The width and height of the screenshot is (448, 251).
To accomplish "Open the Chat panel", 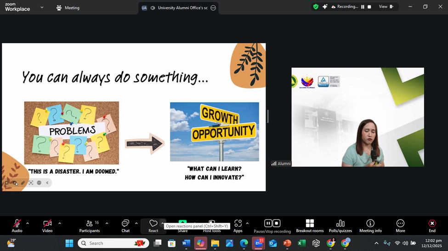I will pos(125,224).
